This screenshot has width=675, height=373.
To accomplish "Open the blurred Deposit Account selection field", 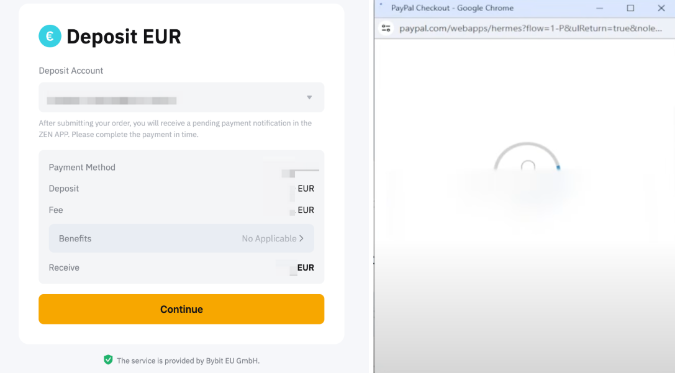I will 174,97.
